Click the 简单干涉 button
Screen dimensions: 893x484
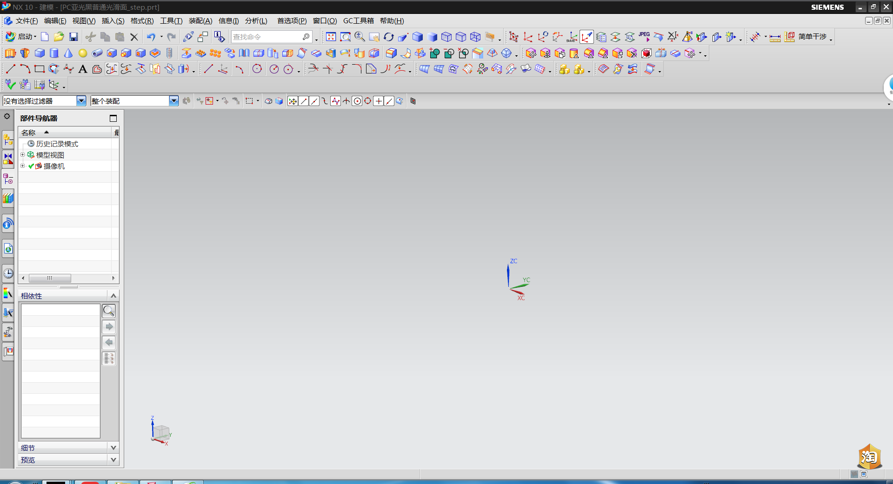tap(812, 37)
